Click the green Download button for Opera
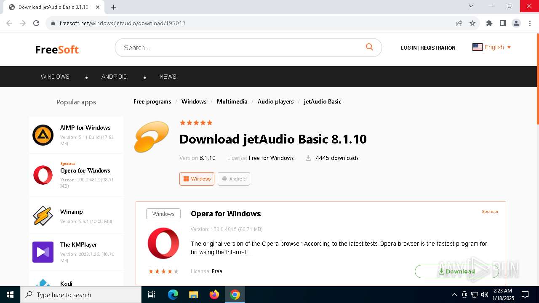Image resolution: width=539 pixels, height=303 pixels. (x=456, y=271)
